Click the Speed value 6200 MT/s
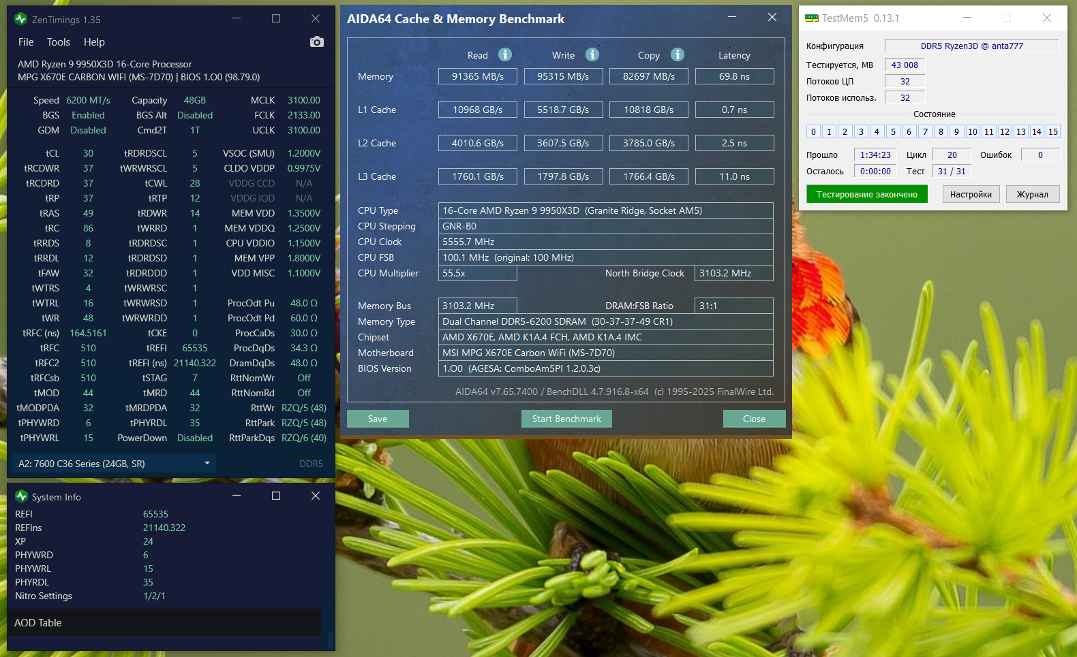 (88, 100)
